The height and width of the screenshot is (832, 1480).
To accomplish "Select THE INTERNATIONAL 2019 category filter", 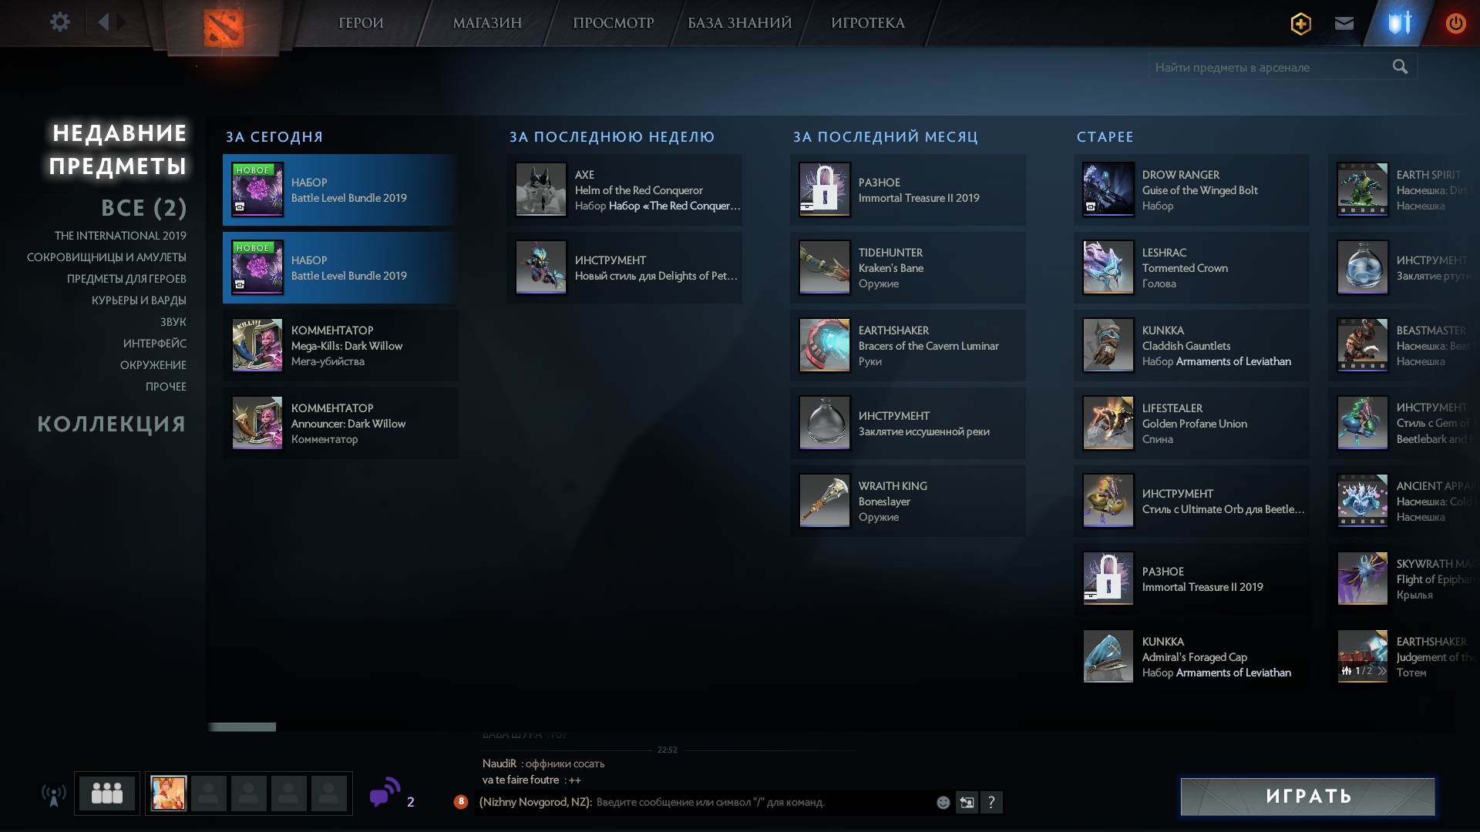I will click(120, 236).
